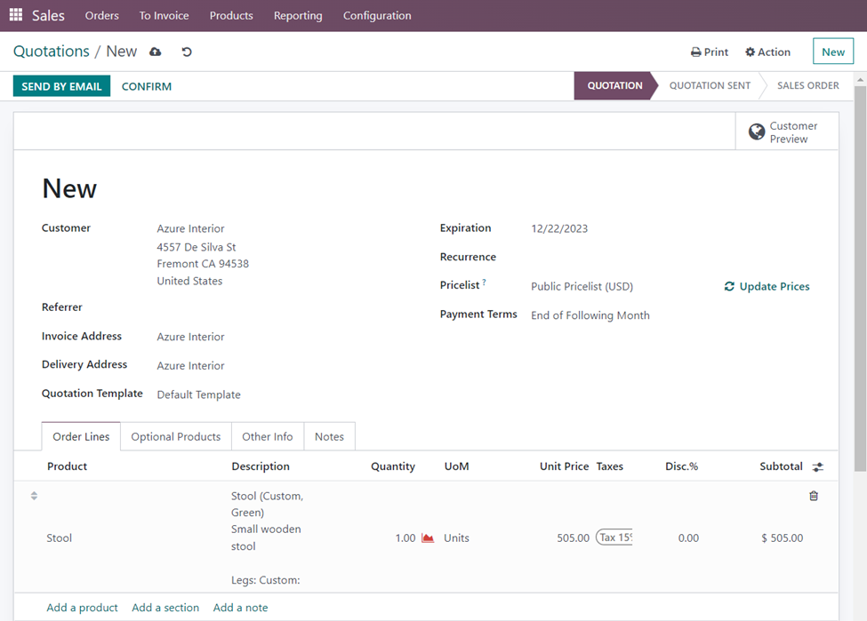The image size is (867, 621).
Task: Open column settings icon next to Subtotal
Action: [x=818, y=466]
